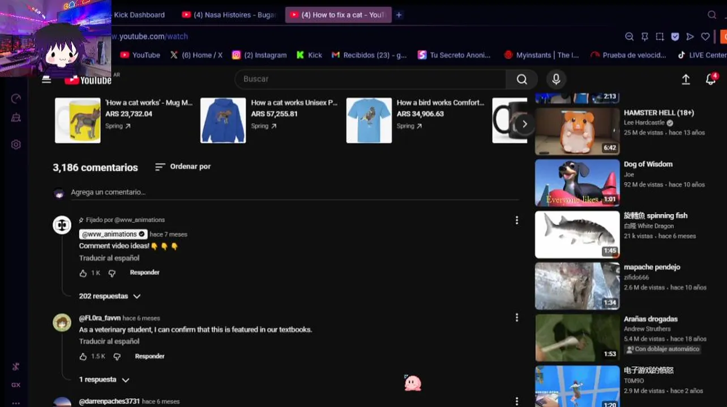Open Myinstants bookmark

click(541, 55)
